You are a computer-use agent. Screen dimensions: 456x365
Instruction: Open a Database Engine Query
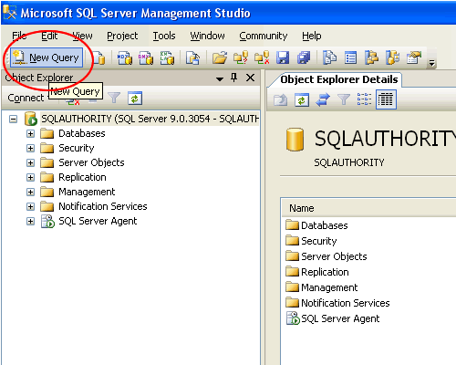(x=98, y=57)
